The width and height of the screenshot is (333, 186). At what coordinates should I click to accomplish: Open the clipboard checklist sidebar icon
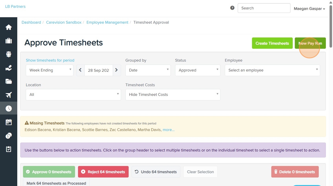click(x=9, y=149)
